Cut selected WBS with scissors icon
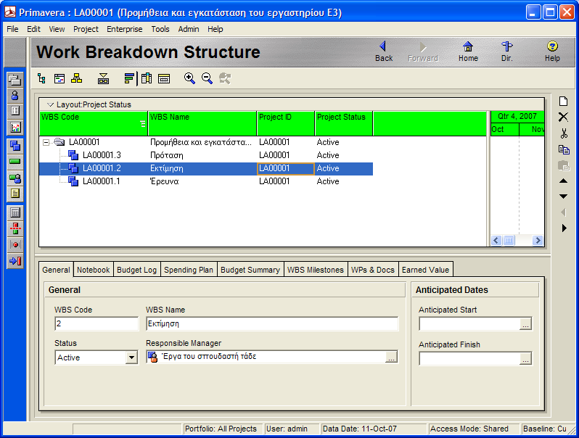Viewport: 579px width, 438px height. [x=564, y=133]
